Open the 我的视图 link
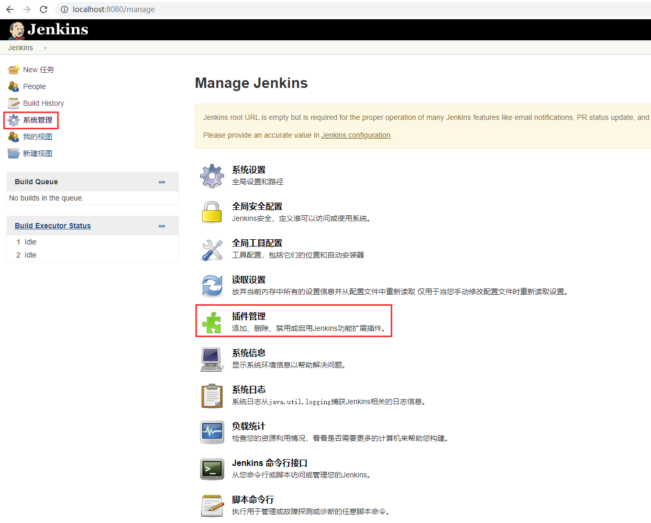 (x=38, y=137)
